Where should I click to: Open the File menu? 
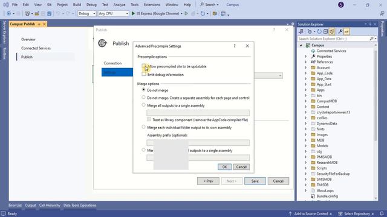point(15,5)
